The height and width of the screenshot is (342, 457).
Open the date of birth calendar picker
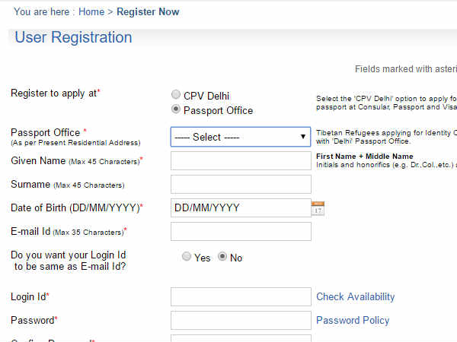[318, 207]
